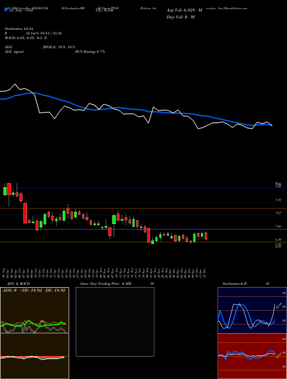This screenshot has height=379, width=287.
Task: Click the 7.03 price axis label
Action: pyautogui.click(x=278, y=226)
